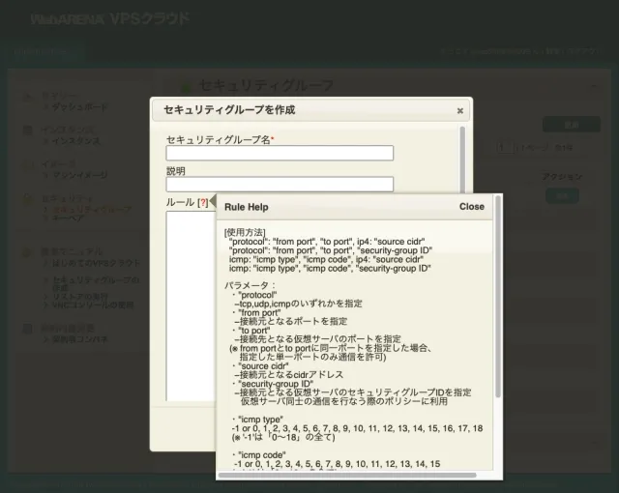Click into the 説明 text field
Viewport: 619px width, 493px height.
(280, 184)
